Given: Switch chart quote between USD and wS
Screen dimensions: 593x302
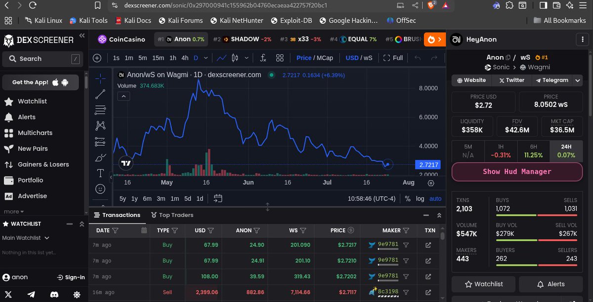Looking at the screenshot, I should pyautogui.click(x=359, y=58).
